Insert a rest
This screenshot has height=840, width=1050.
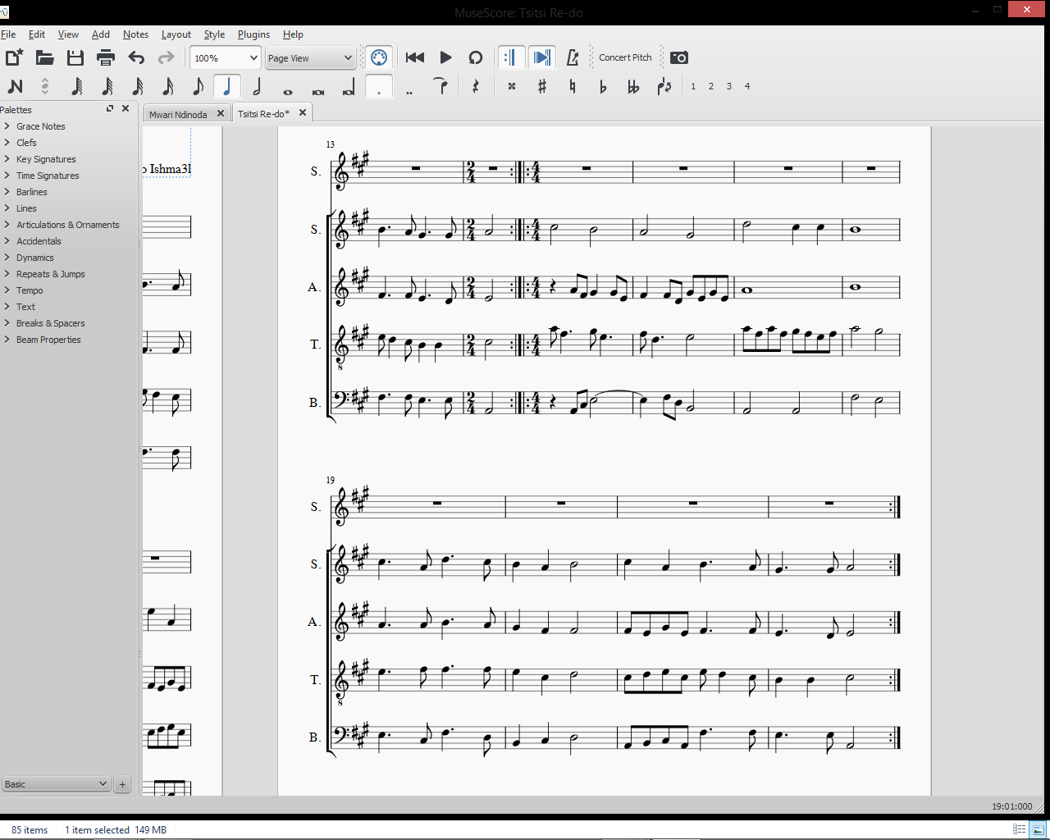476,86
